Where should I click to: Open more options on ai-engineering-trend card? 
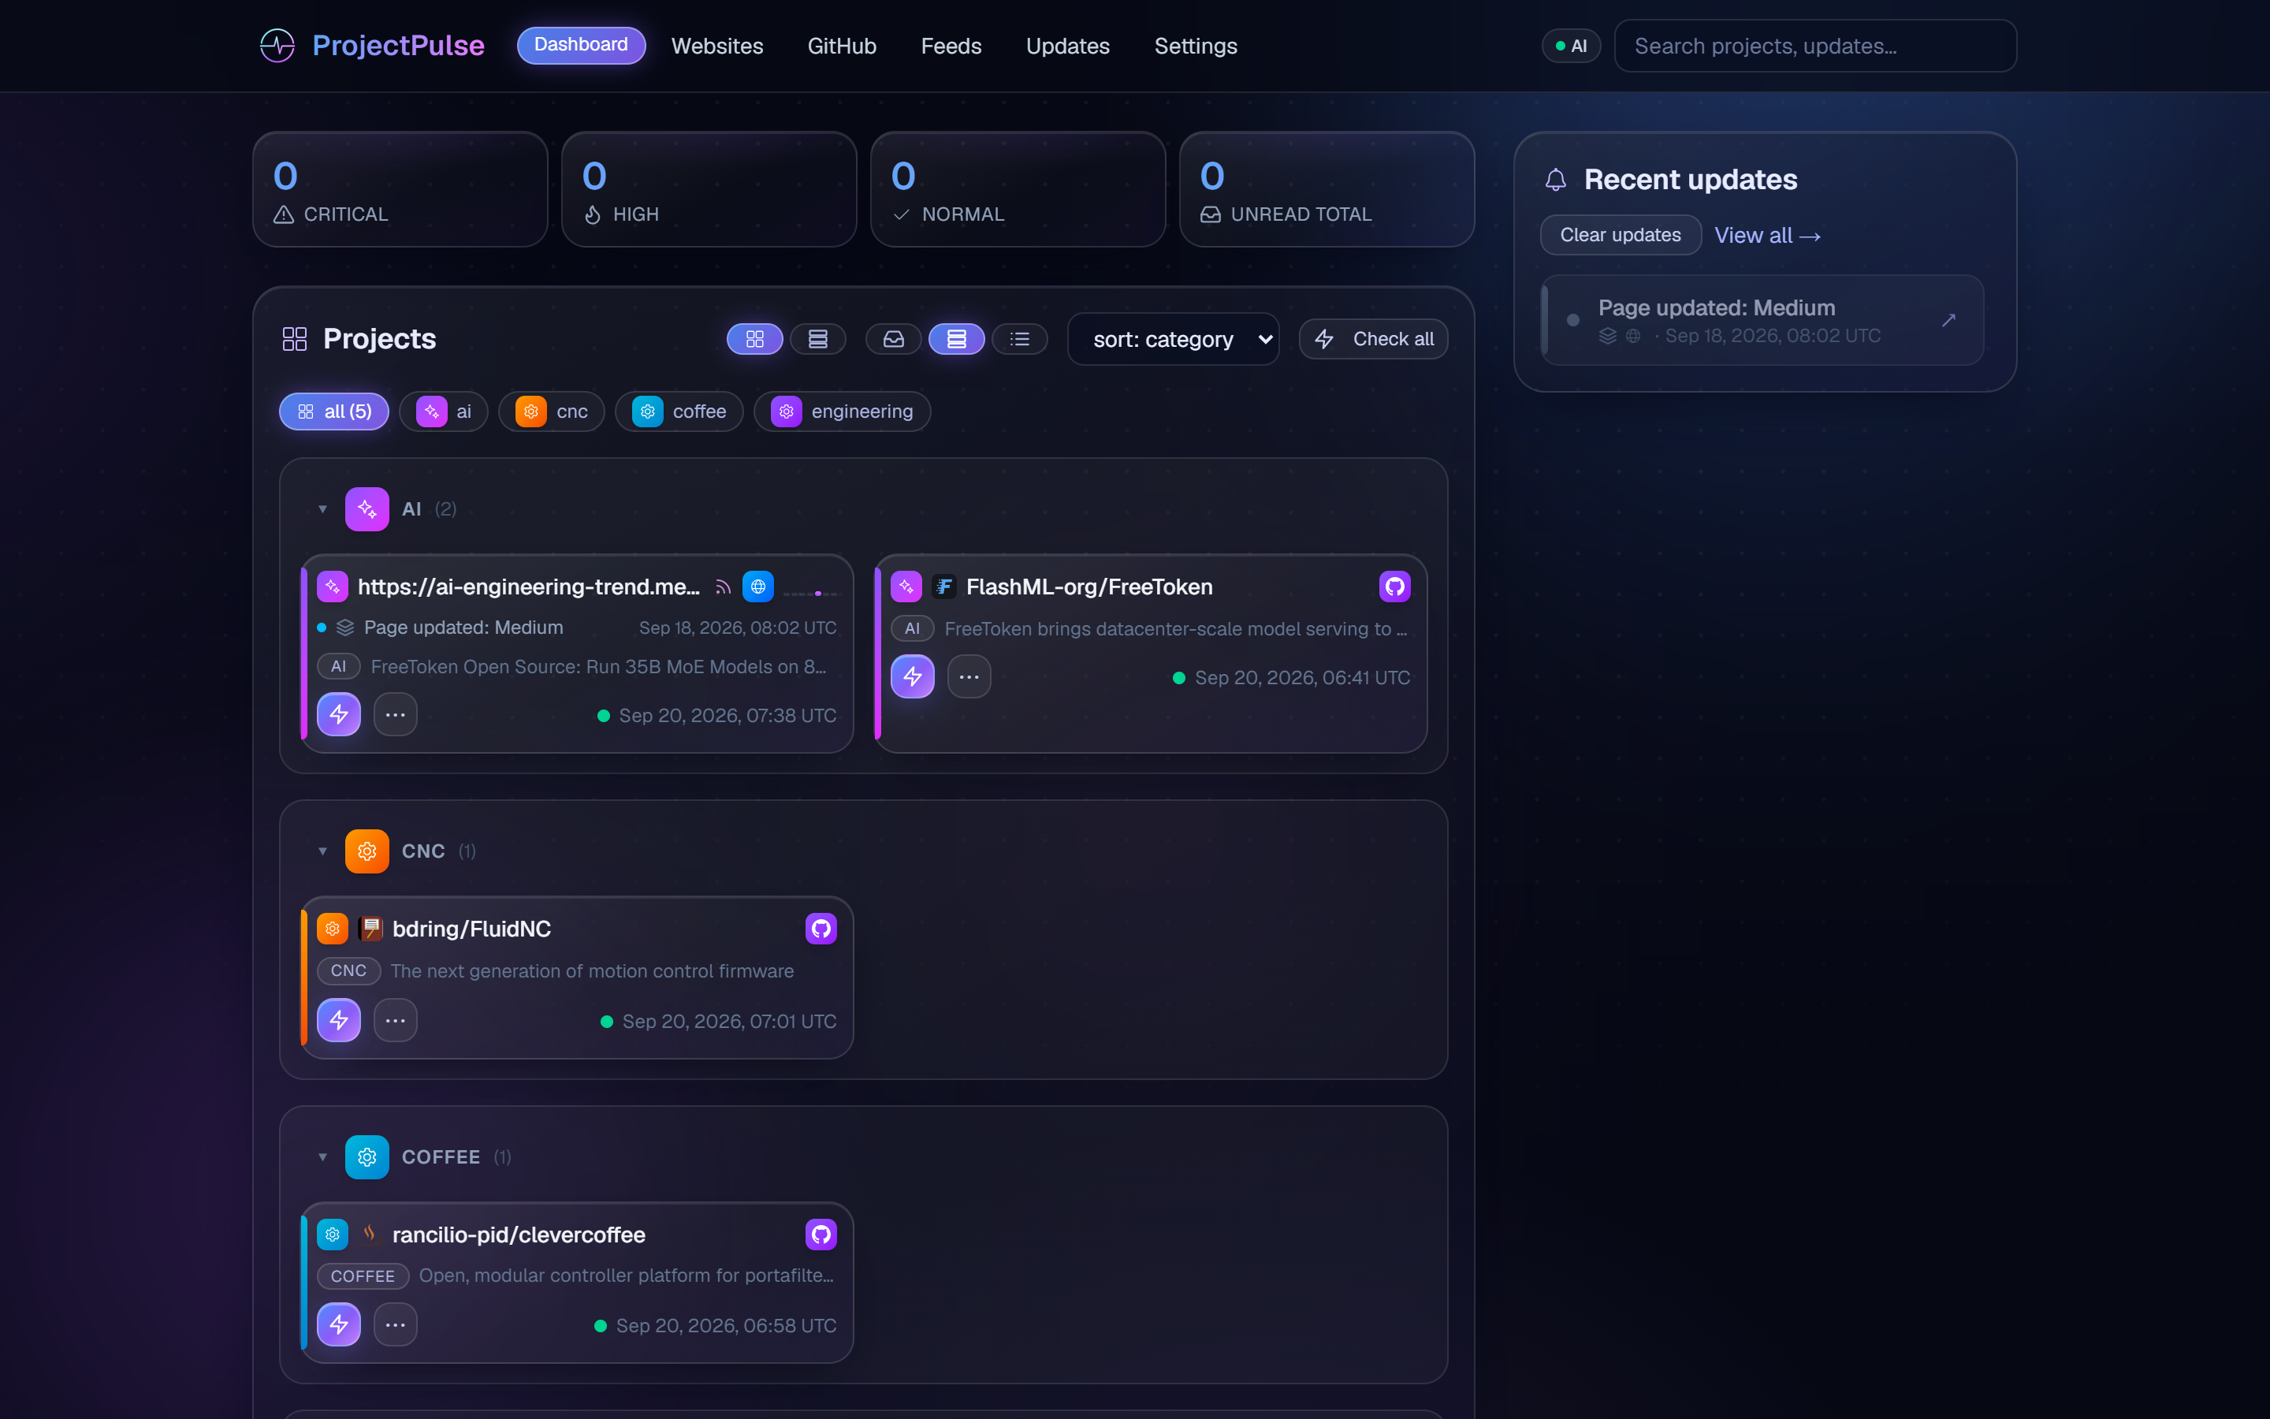pyautogui.click(x=396, y=714)
